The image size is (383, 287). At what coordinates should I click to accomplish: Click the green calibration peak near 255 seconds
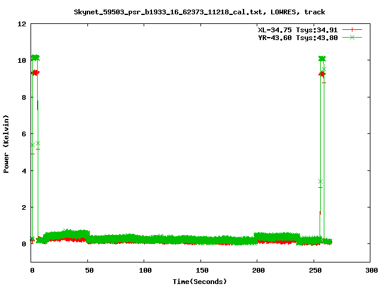coord(322,59)
